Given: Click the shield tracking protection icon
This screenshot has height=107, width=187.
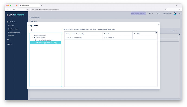Looking at the screenshot, I should click(x=28, y=9).
